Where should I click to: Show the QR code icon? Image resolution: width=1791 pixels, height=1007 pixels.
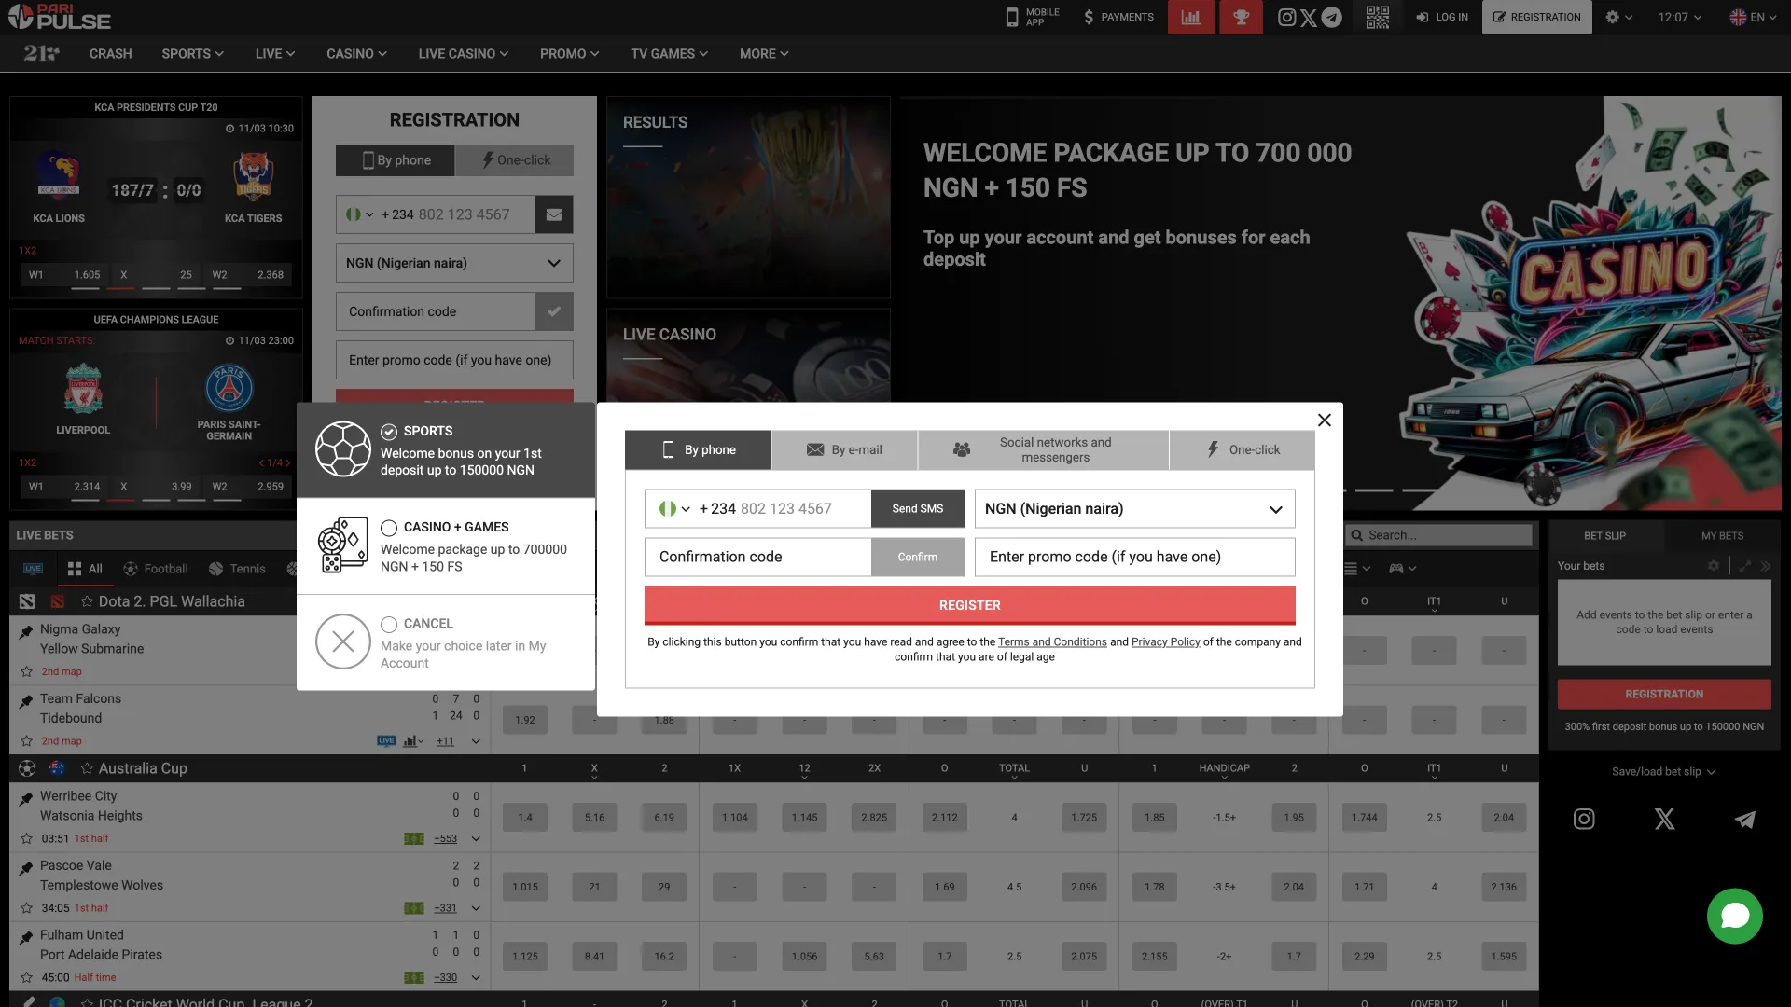point(1378,17)
